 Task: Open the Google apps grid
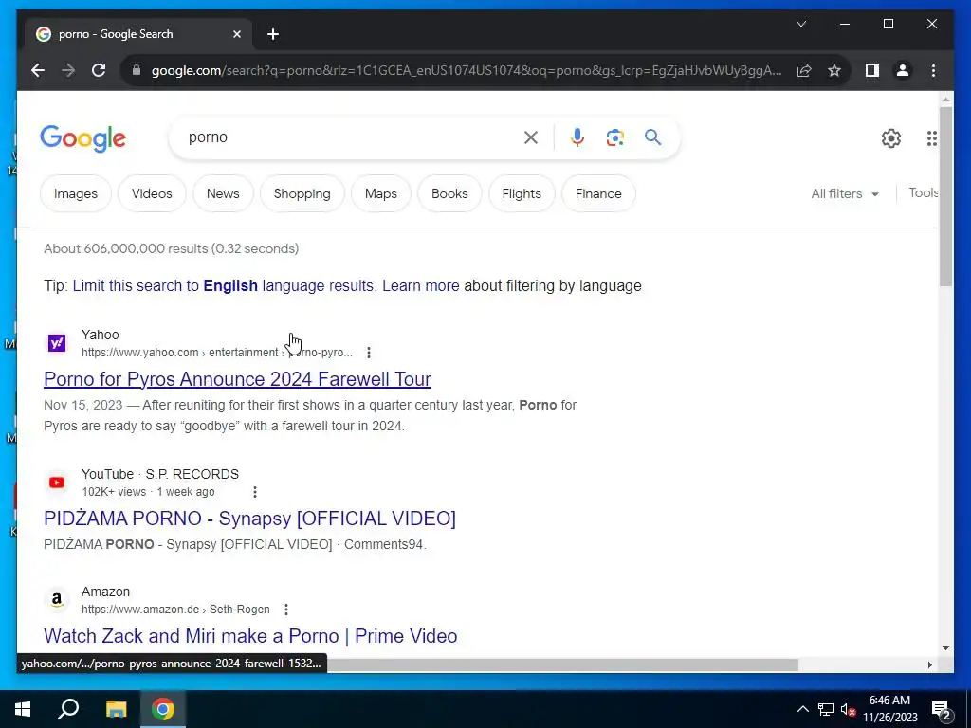pos(931,138)
